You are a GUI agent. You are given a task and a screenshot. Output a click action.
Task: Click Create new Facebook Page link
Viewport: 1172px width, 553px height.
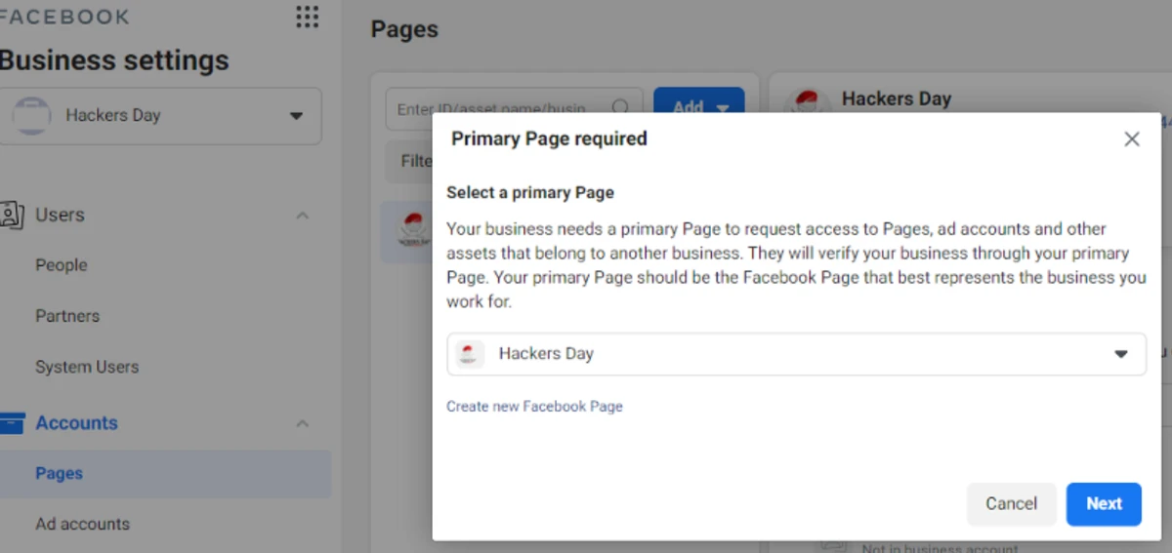pos(534,407)
